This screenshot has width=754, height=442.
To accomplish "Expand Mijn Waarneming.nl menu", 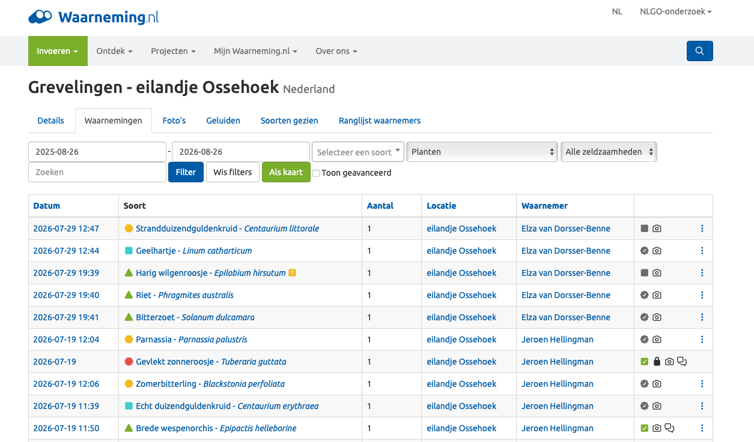I will point(255,51).
